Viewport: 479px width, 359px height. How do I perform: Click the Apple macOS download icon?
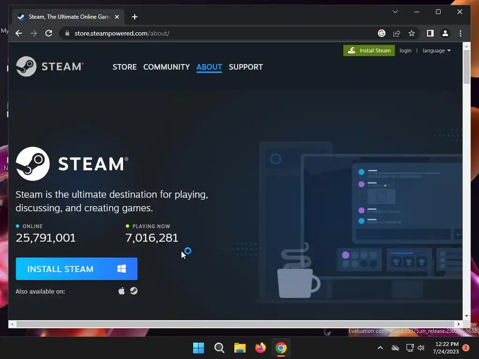pos(122,291)
